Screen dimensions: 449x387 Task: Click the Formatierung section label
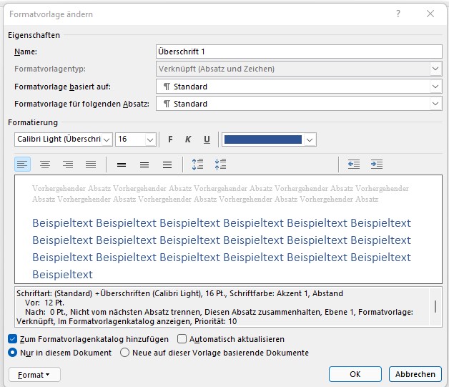[x=33, y=122]
